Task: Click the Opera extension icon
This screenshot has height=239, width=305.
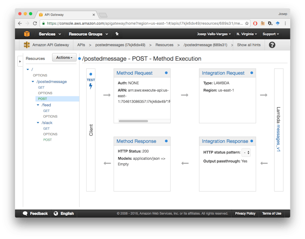Action: (255, 23)
